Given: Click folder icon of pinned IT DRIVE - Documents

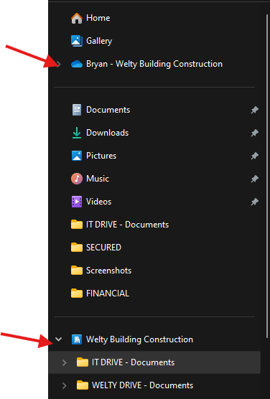Looking at the screenshot, I should coord(77,225).
